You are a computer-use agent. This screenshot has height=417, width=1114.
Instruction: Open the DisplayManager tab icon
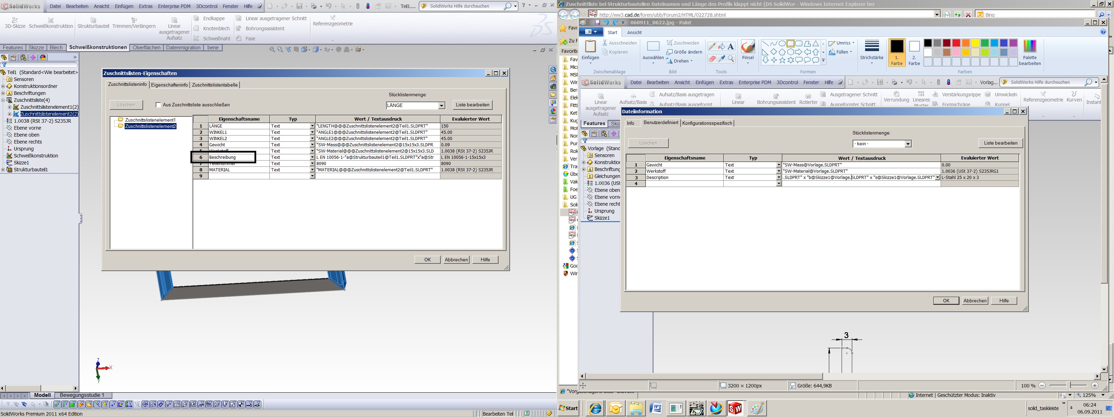pyautogui.click(x=43, y=57)
